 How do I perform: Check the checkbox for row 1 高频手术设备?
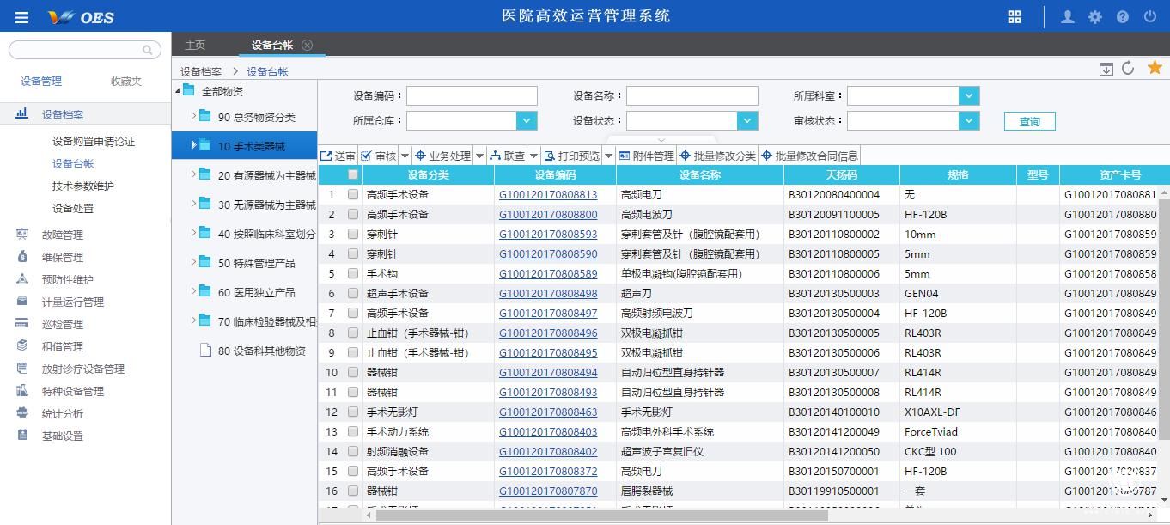(x=352, y=194)
